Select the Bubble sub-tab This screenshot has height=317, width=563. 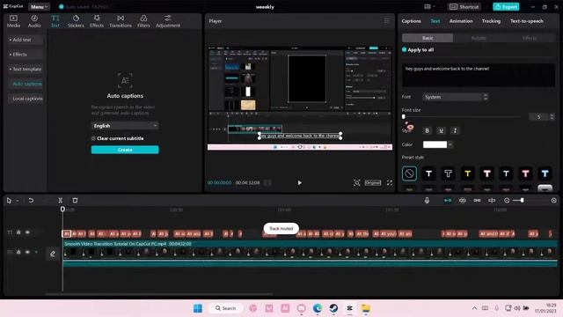pyautogui.click(x=479, y=38)
